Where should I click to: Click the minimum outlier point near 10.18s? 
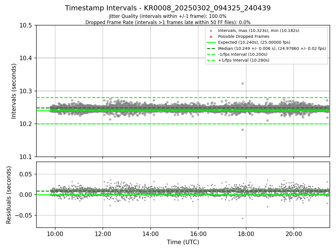point(242,130)
